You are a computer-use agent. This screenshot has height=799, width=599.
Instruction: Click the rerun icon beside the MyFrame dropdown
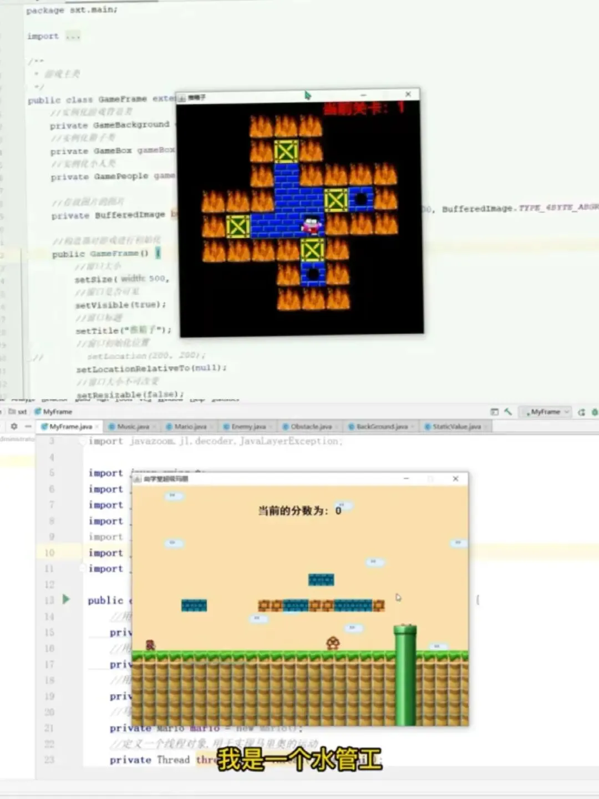581,412
